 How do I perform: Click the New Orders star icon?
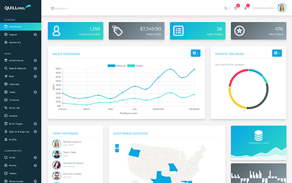(x=239, y=31)
